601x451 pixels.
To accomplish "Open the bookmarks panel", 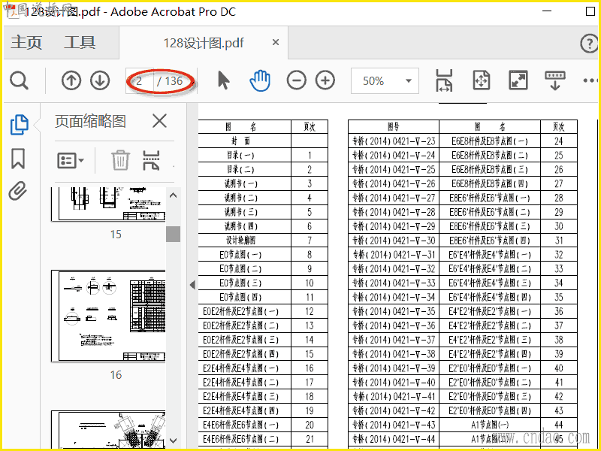I will (18, 159).
